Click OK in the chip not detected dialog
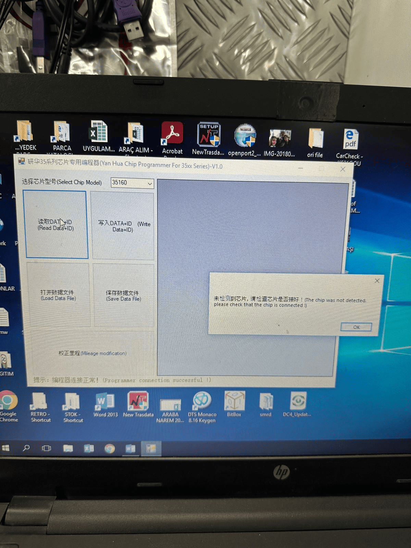 pos(356,327)
